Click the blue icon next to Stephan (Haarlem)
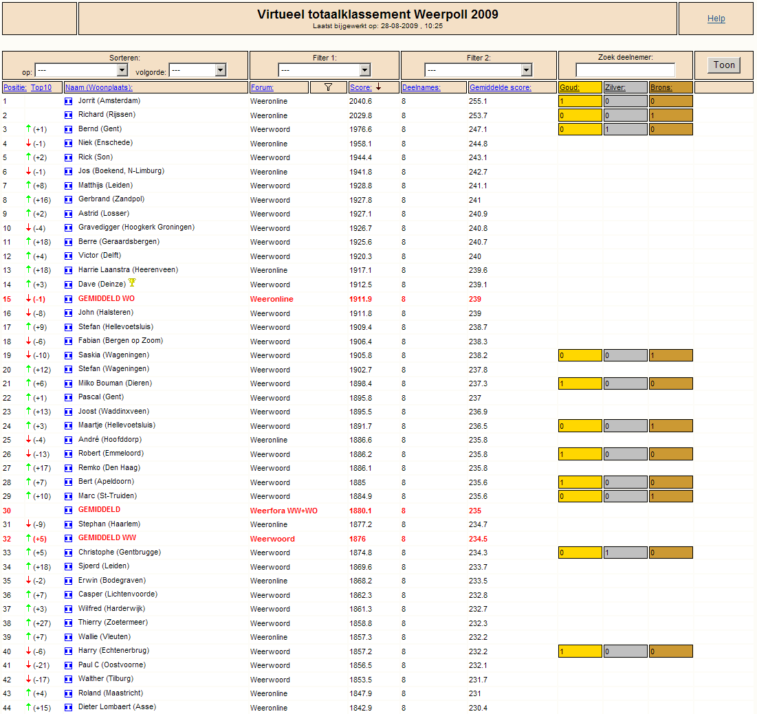Screen dimensions: 757x714 pos(68,524)
